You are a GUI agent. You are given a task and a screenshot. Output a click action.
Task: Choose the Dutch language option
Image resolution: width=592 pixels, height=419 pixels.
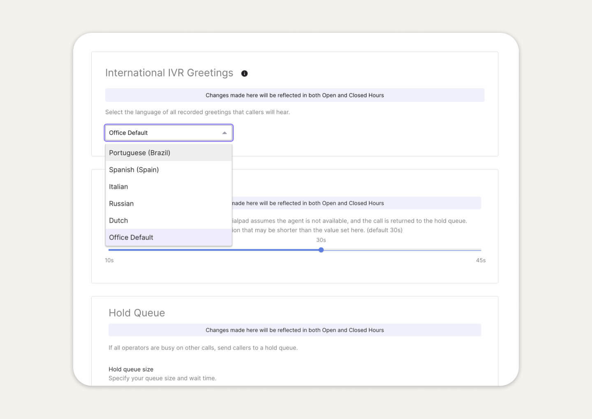[x=118, y=221]
